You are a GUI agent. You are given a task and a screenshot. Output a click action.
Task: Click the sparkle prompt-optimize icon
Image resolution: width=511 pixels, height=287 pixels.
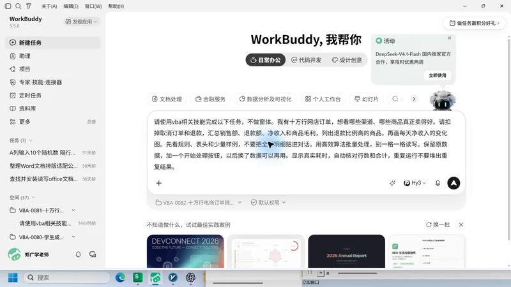point(392,183)
